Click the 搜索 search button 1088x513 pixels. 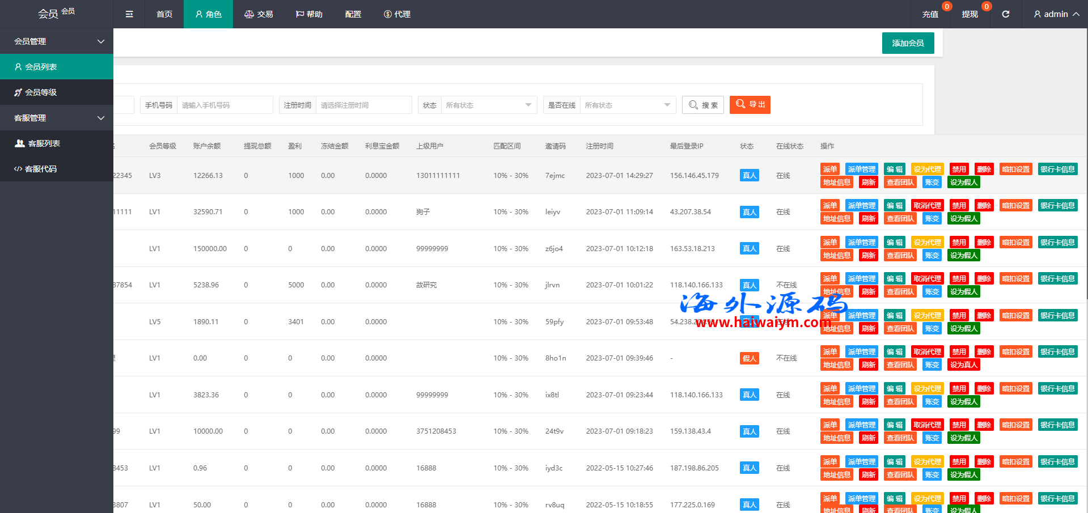(702, 105)
